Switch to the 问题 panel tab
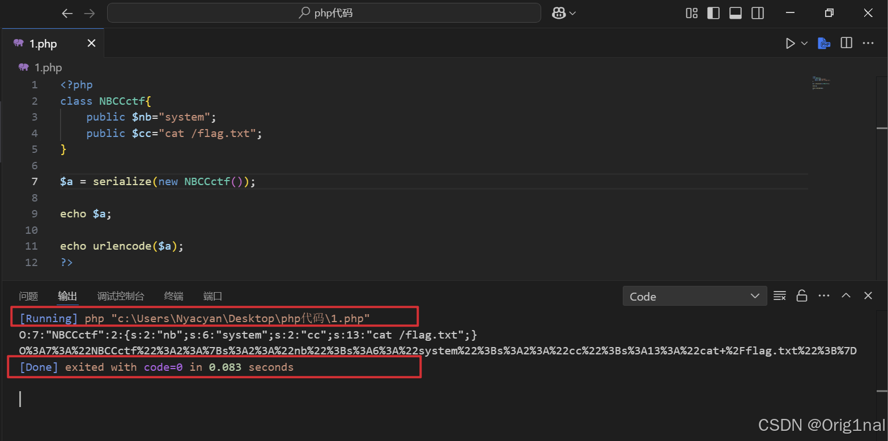The image size is (888, 441). pos(28,296)
